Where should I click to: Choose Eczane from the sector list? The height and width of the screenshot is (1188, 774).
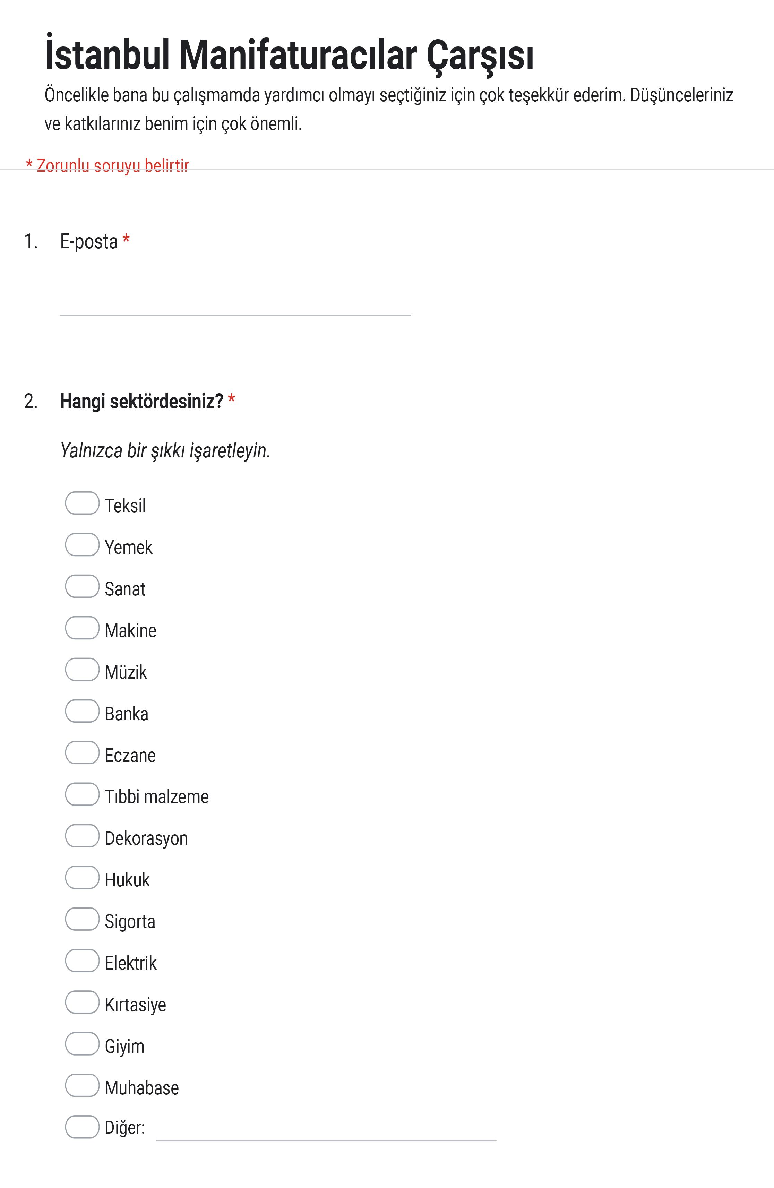point(82,752)
